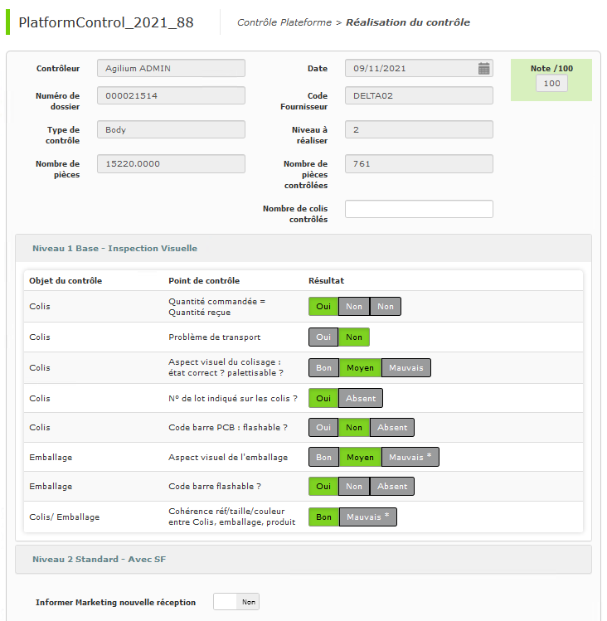Toggle Informer Marketing nouvelle réception switch

click(236, 602)
